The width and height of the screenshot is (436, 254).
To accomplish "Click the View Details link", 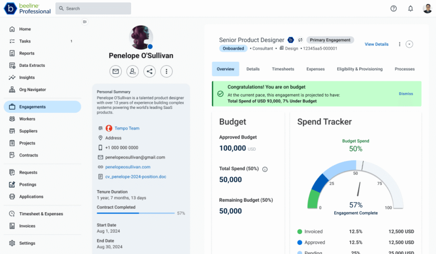I will click(376, 44).
